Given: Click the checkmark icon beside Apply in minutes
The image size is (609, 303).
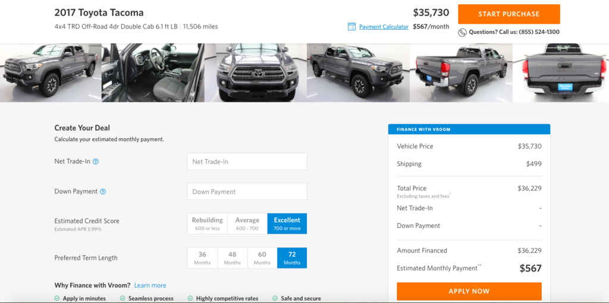Looking at the screenshot, I should (x=57, y=298).
